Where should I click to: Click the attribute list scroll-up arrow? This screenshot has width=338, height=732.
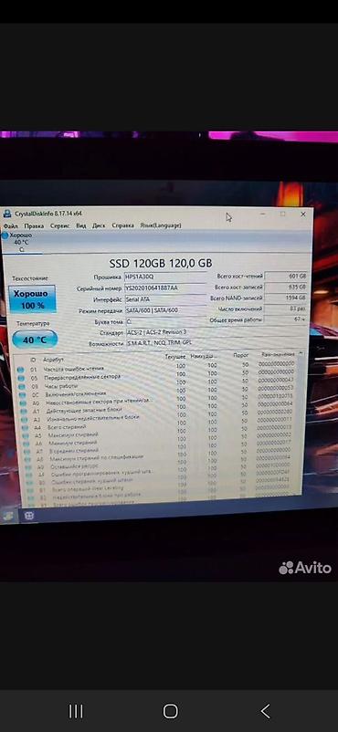click(x=301, y=354)
